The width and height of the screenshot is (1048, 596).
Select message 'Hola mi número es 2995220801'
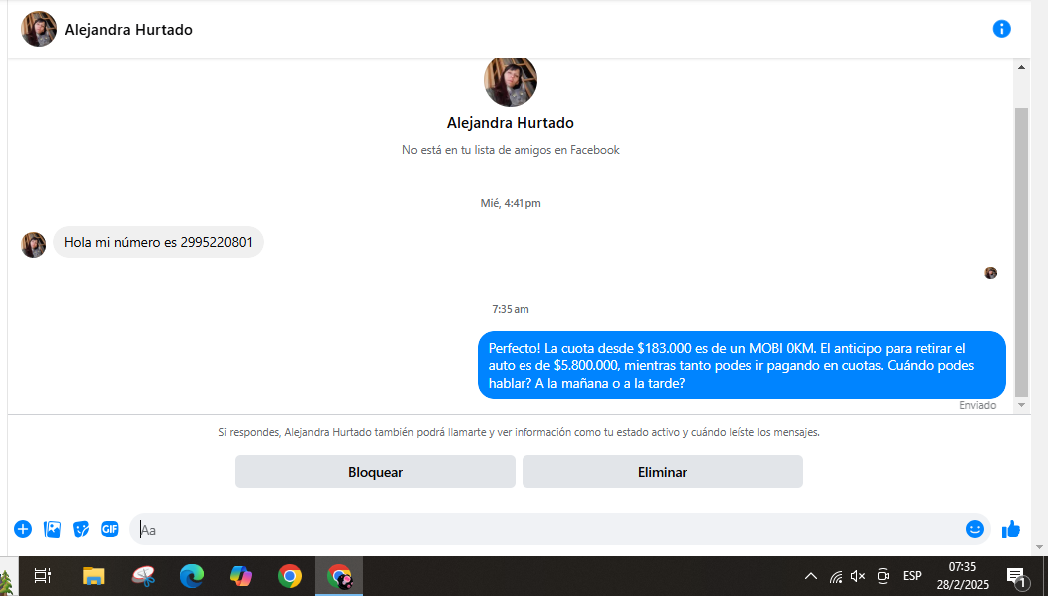[x=159, y=242]
